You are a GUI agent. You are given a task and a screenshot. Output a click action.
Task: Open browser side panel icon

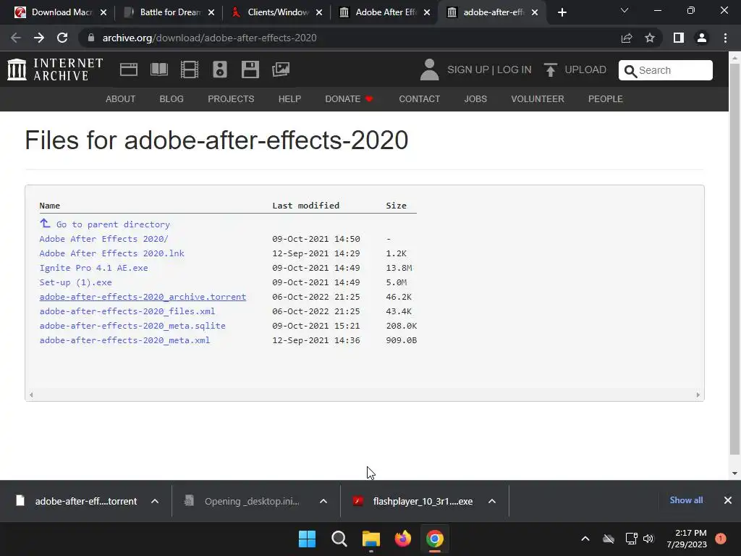[x=679, y=38]
